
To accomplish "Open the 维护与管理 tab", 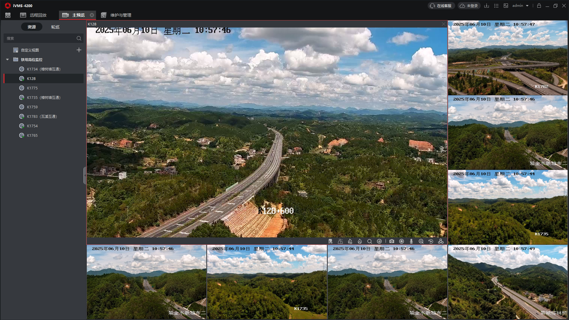I will tap(116, 15).
